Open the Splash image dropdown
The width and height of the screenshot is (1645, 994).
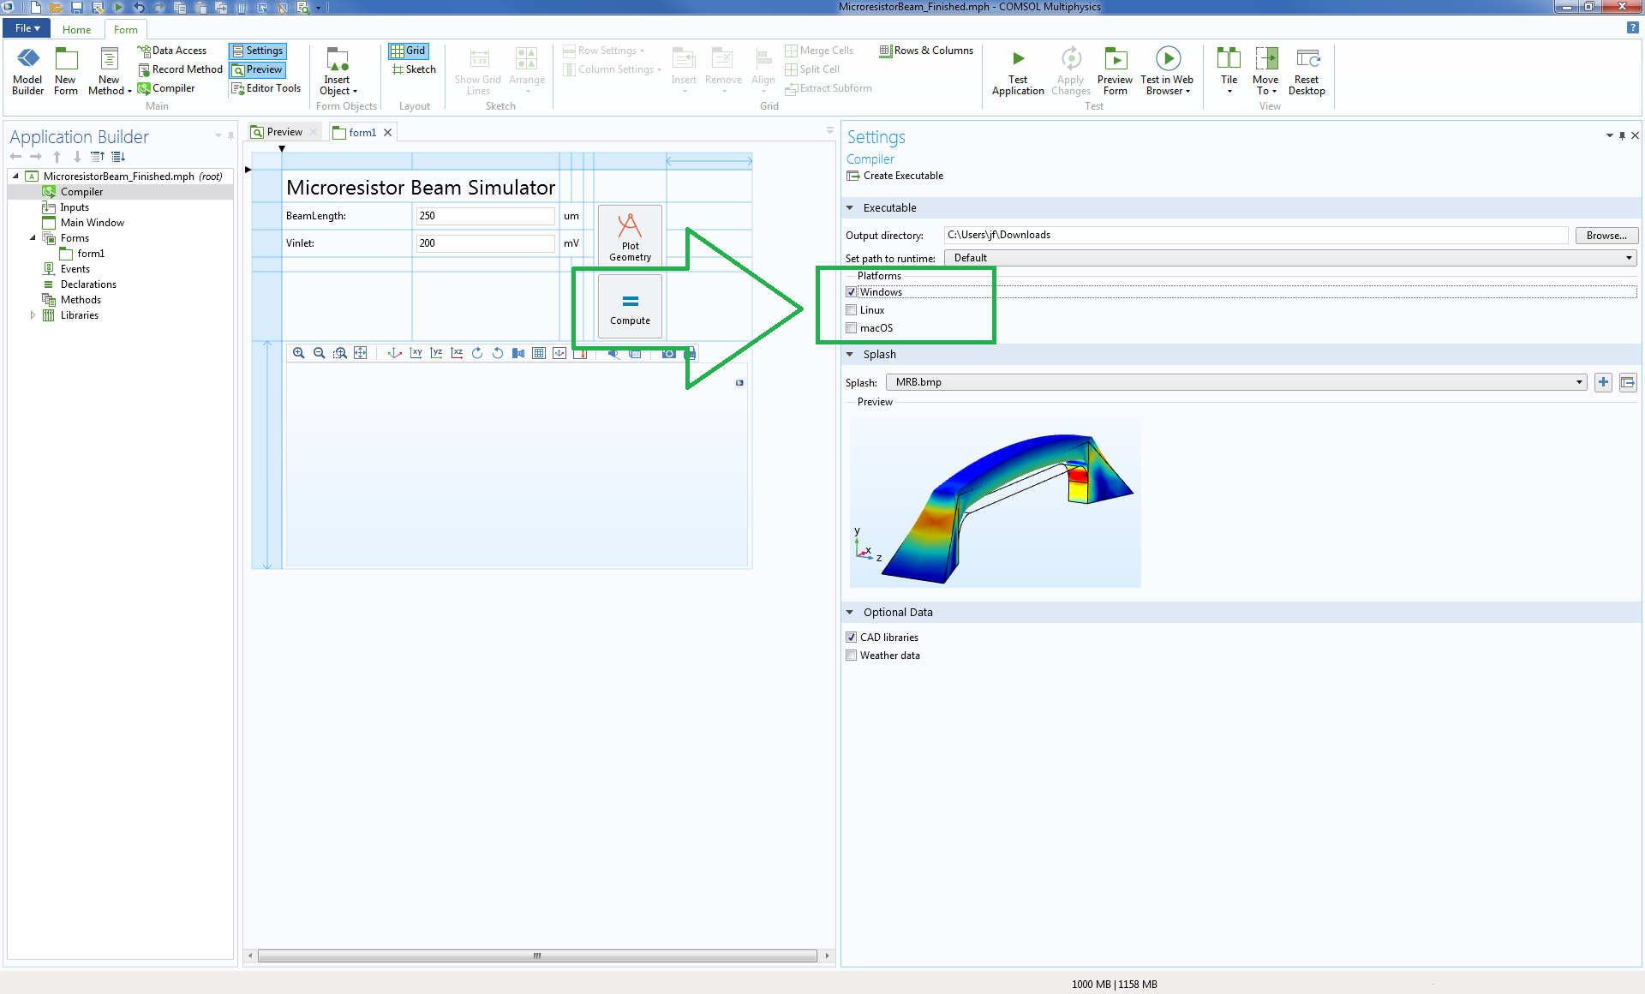(x=1235, y=382)
